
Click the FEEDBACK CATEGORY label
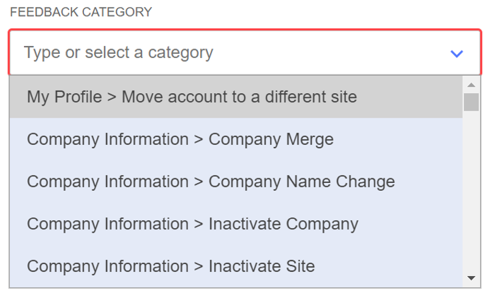tap(81, 12)
